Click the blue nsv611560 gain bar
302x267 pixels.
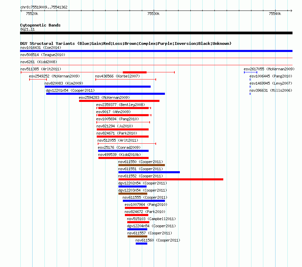pyautogui.click(x=141, y=244)
